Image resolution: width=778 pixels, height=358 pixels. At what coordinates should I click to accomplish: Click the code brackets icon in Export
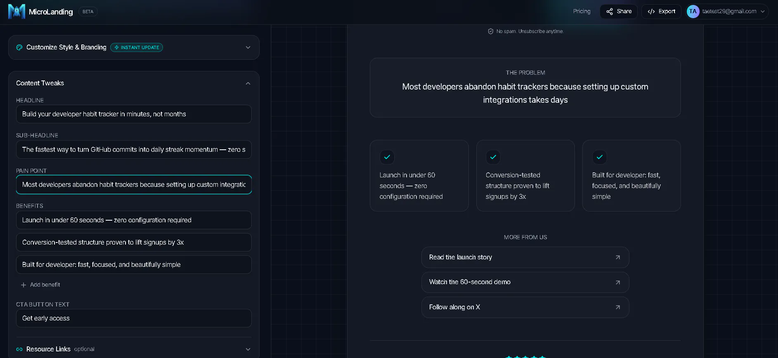point(651,12)
